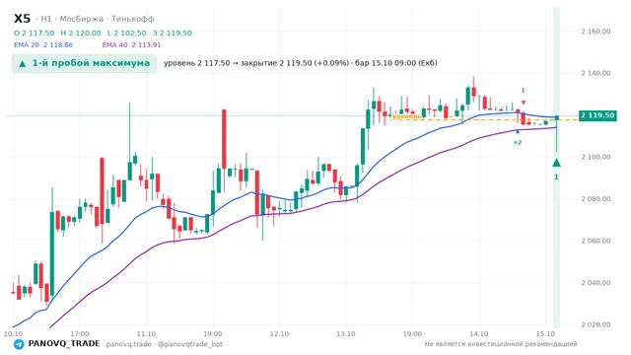Click the X5 ticker symbol title
Viewport: 631px width, 355px height.
coord(22,19)
